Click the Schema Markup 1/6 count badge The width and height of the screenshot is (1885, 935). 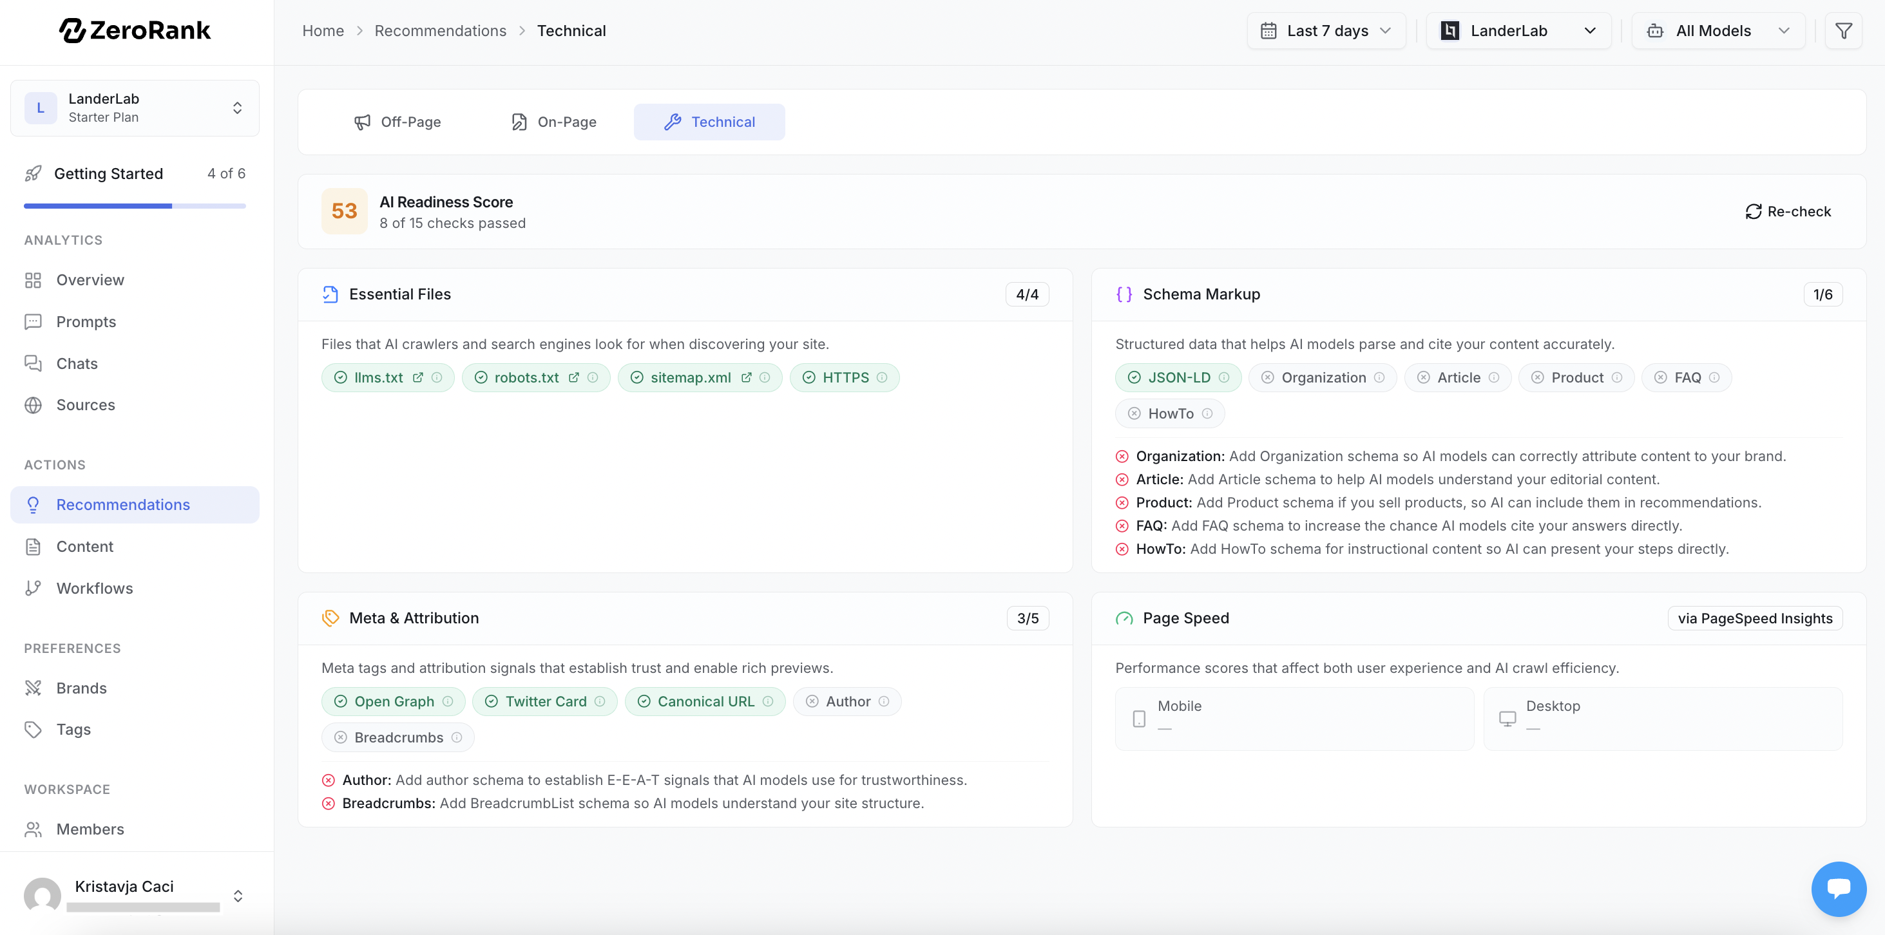[1822, 294]
